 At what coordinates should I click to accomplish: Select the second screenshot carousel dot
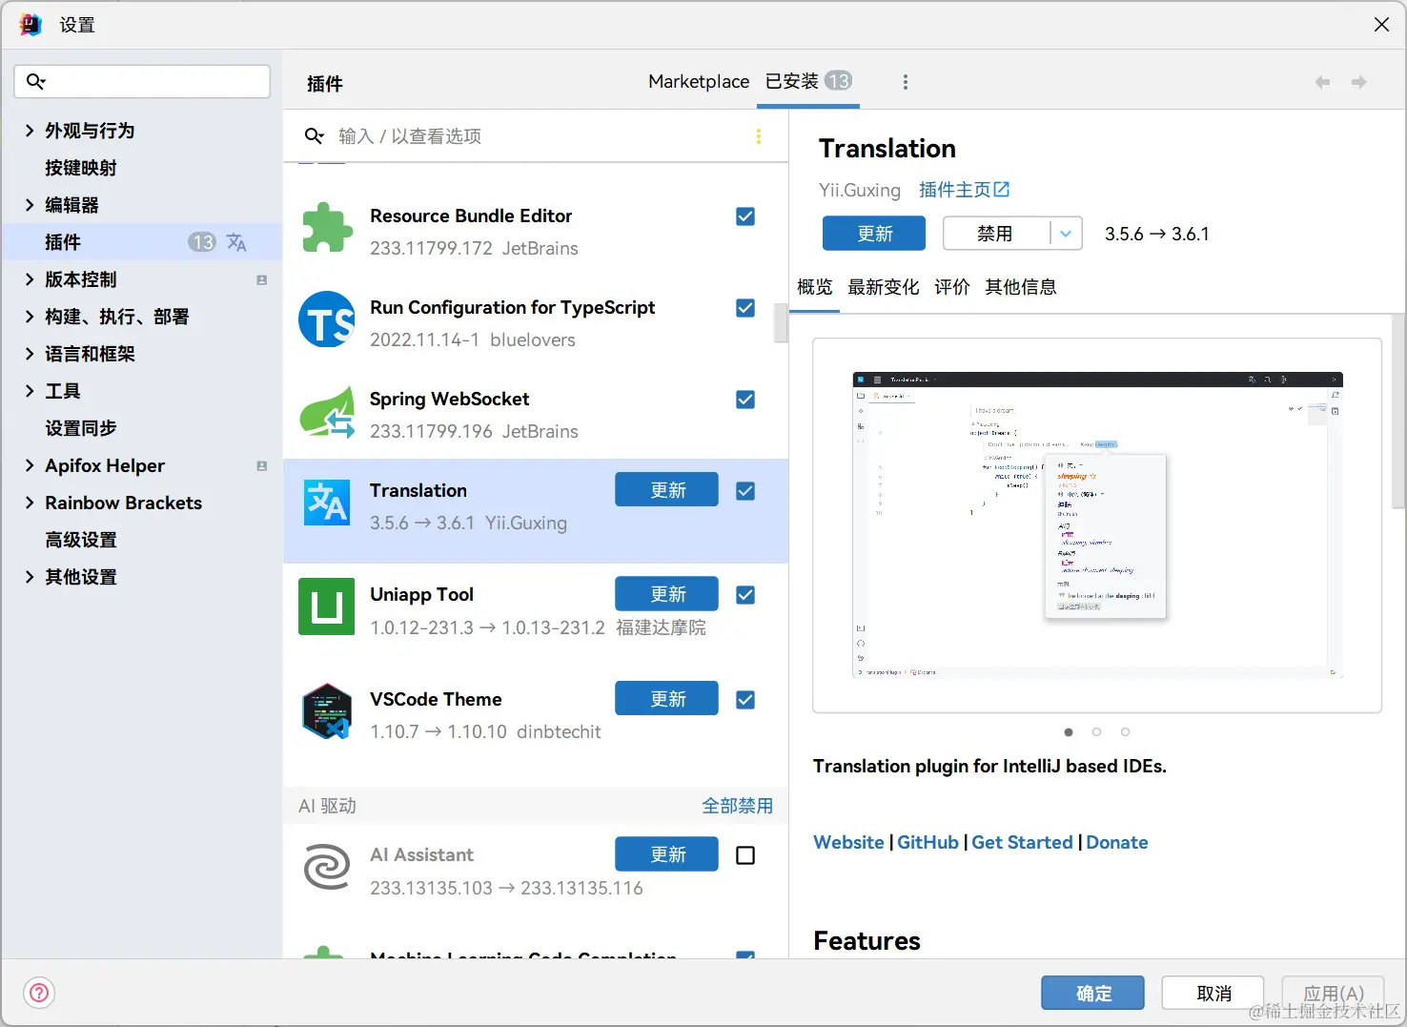click(x=1097, y=732)
